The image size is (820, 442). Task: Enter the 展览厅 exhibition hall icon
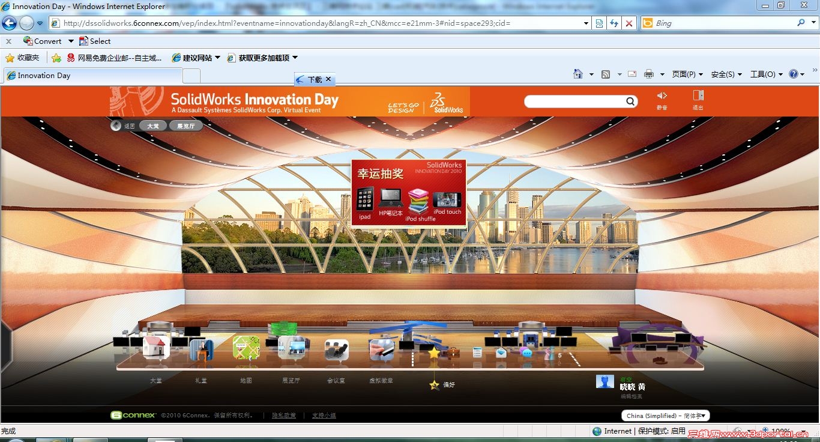coord(292,348)
